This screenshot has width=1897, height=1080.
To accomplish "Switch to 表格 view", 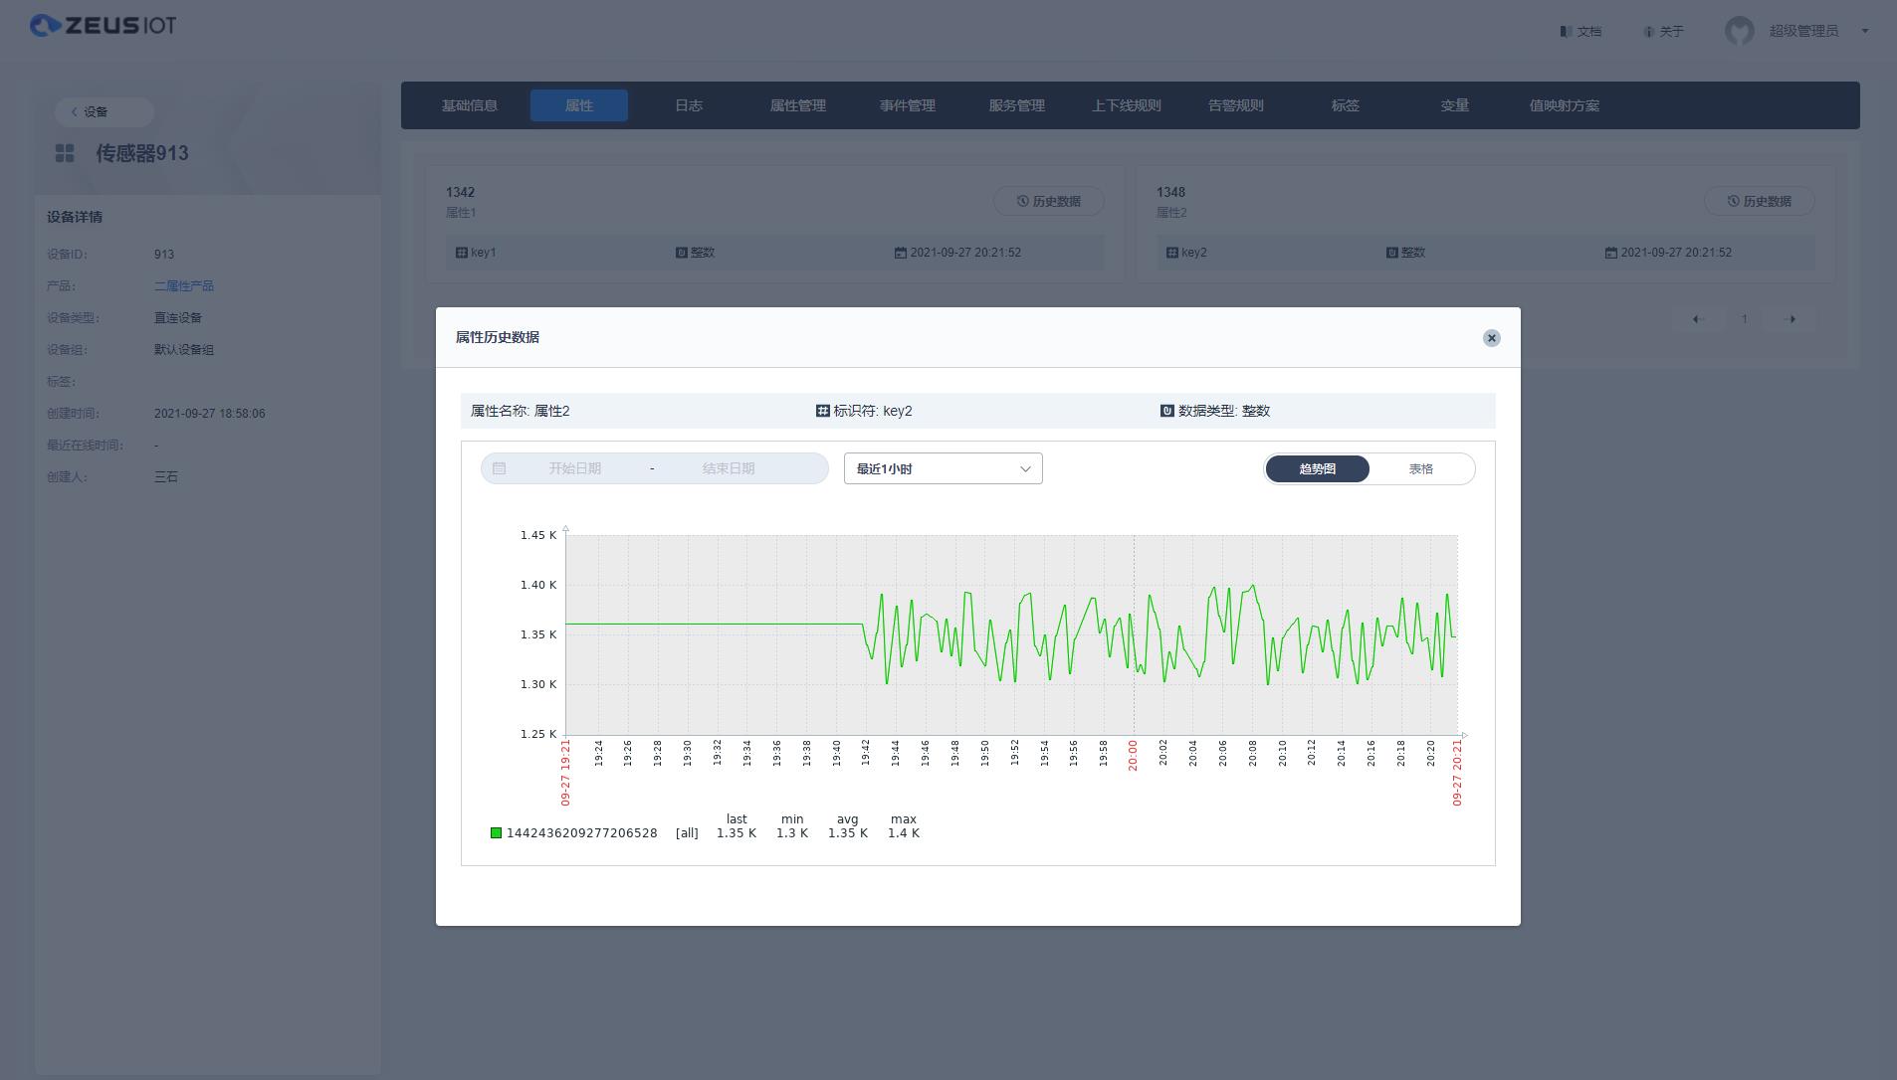I will coord(1421,469).
